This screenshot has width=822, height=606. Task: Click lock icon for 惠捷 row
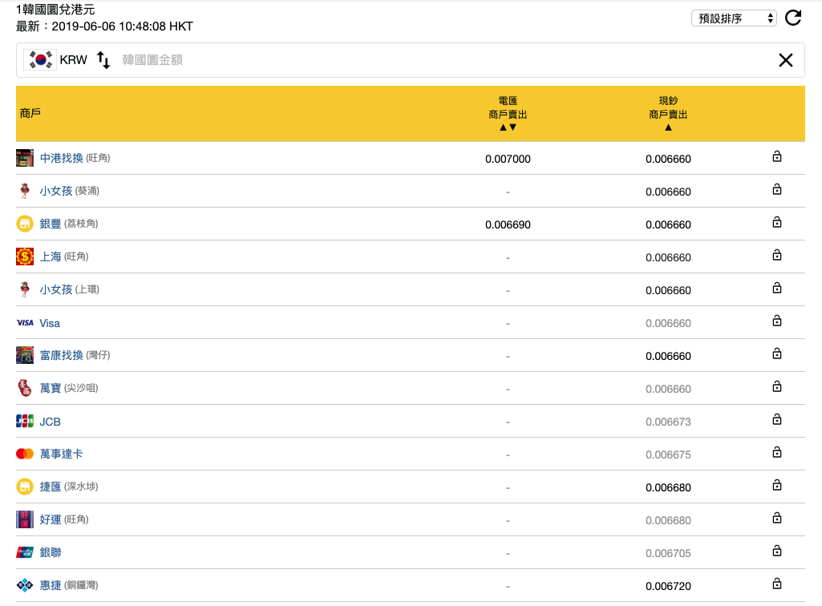(x=777, y=584)
